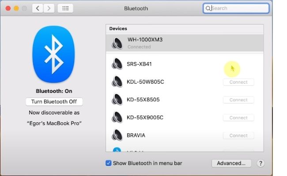This screenshot has width=287, height=176.
Task: Toggle Show Bluetooth in menu bar checkbox
Action: coord(108,163)
